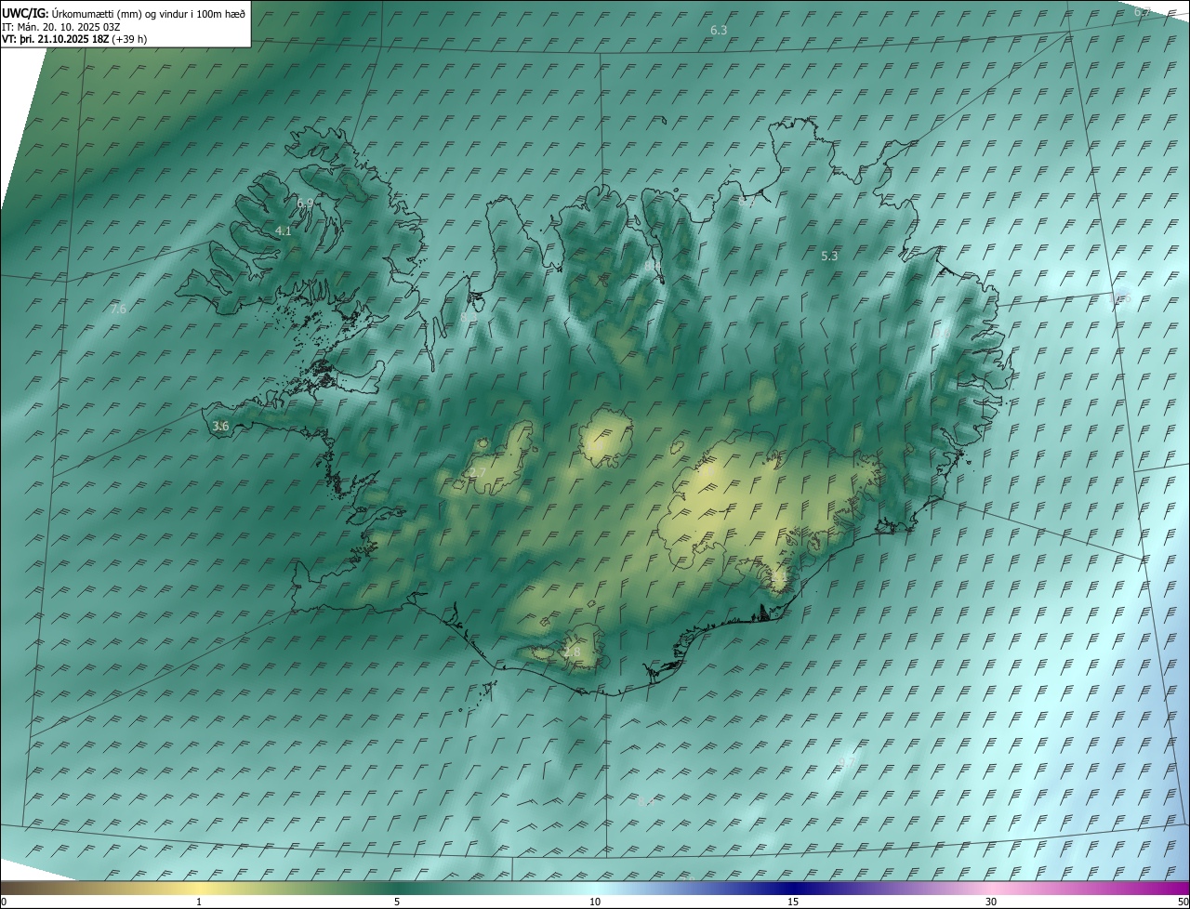This screenshot has height=909, width=1190.
Task: Click the 50 tick label on the colour scale
Action: pyautogui.click(x=1183, y=902)
